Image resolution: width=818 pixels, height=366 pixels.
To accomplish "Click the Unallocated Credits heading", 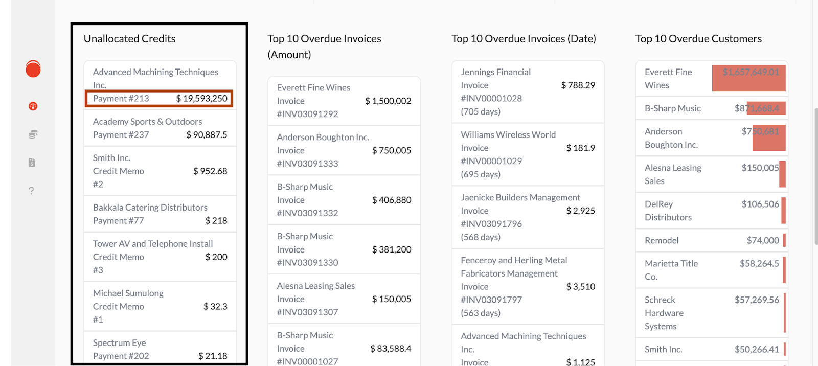I will [x=130, y=39].
